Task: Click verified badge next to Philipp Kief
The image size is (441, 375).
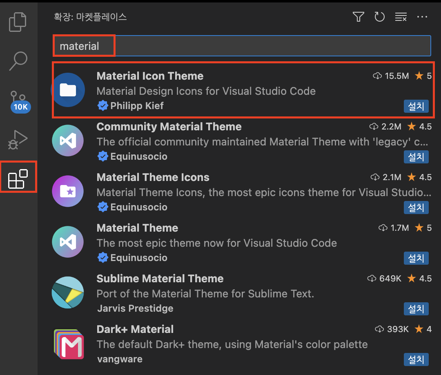Action: click(x=102, y=105)
